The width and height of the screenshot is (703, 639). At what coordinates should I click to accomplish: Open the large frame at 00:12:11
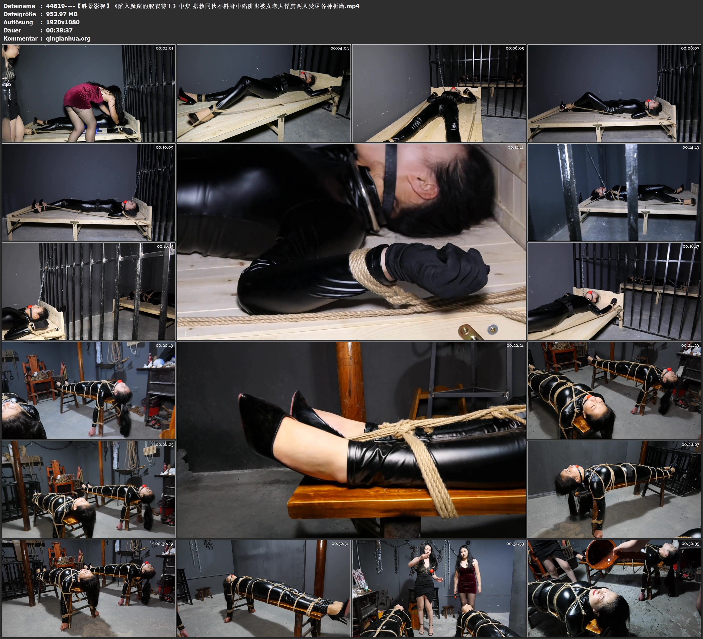coord(351,241)
